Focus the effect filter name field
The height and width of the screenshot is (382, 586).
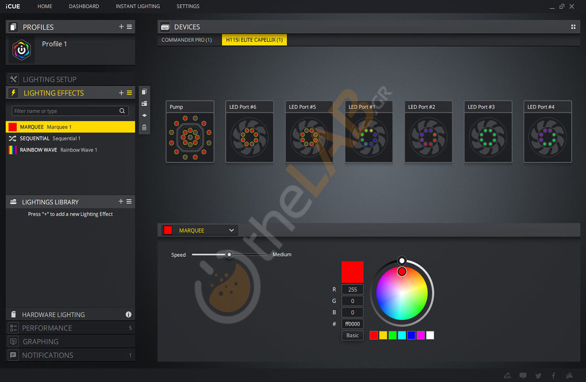pos(70,111)
